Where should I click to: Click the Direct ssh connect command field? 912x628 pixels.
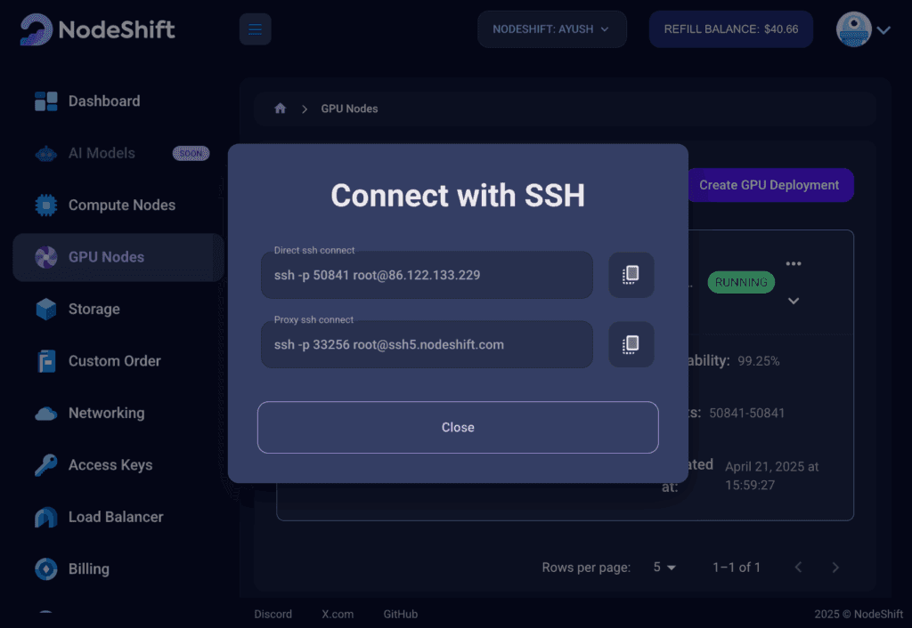(427, 275)
